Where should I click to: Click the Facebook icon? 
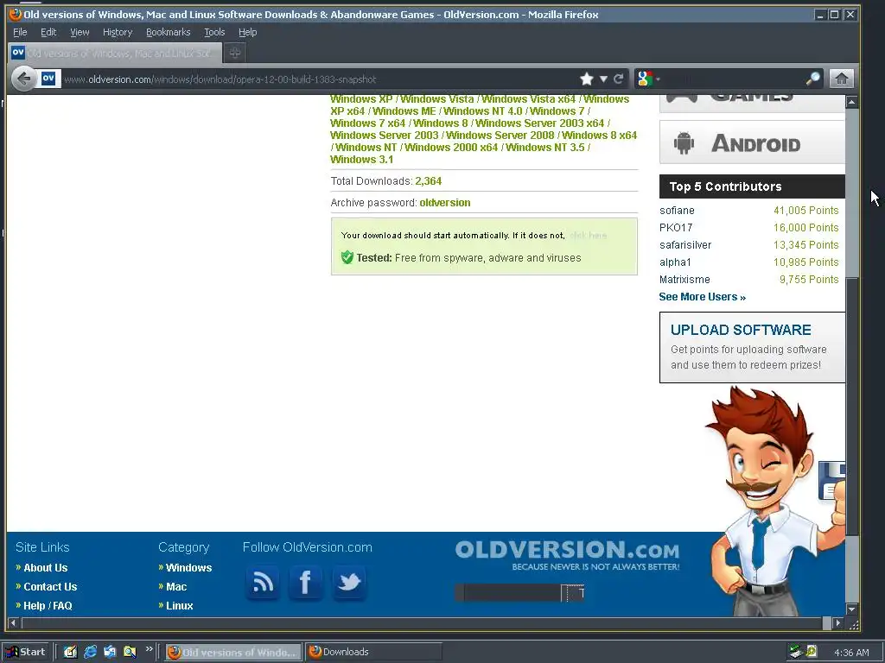point(305,583)
